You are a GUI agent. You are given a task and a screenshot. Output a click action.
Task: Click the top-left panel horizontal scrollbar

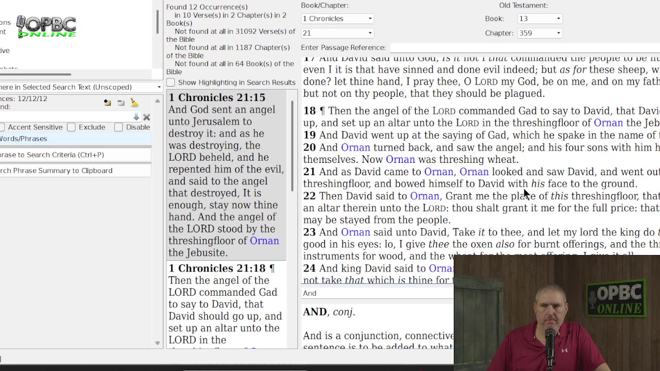point(35,75)
